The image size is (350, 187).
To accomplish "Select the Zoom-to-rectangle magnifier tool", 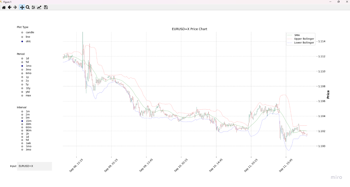I will (27, 7).
